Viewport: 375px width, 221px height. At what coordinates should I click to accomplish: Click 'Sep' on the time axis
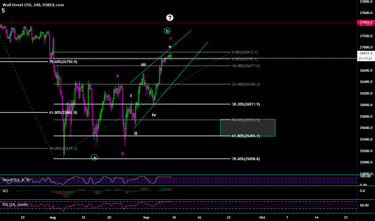(x=146, y=217)
